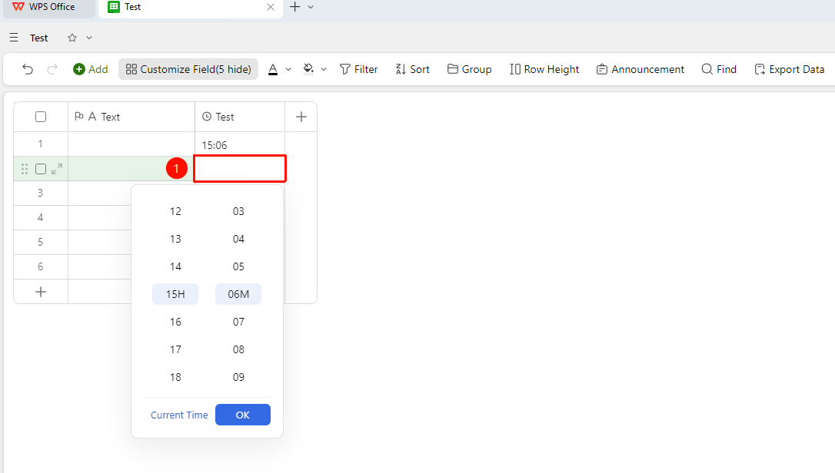Click the Current Time link

(179, 415)
